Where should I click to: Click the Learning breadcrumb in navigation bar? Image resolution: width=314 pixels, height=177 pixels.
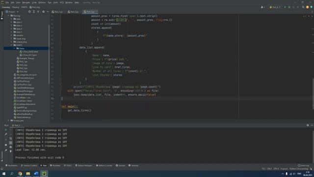pos(6,7)
